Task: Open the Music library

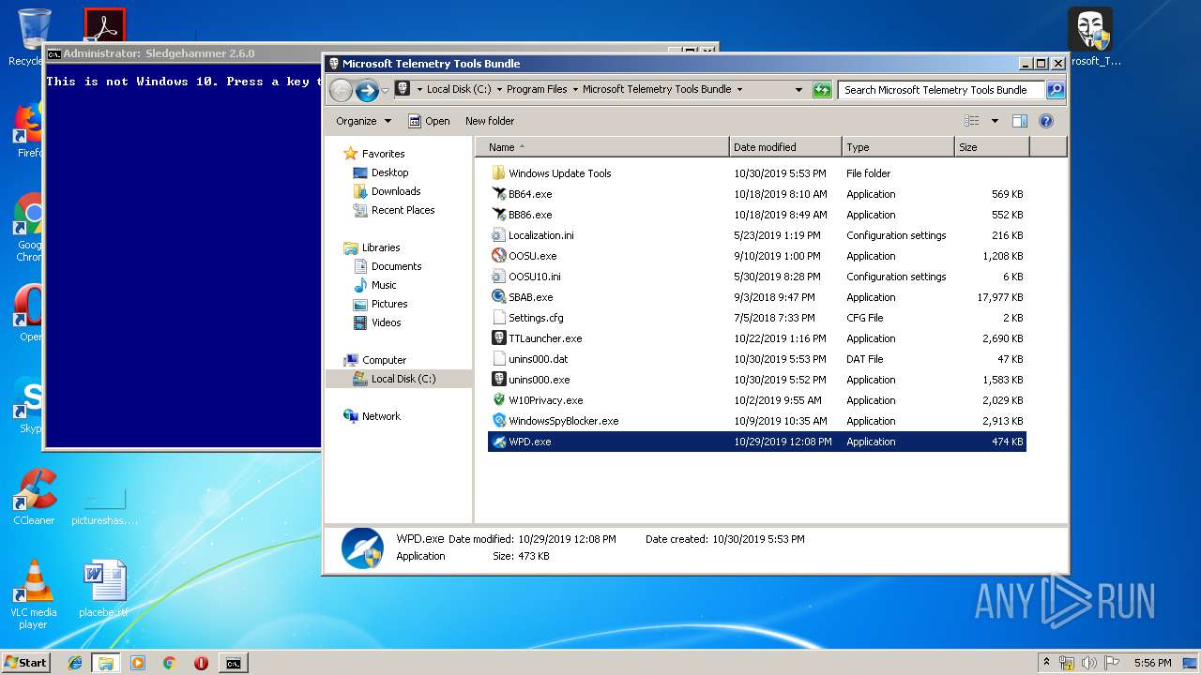Action: coord(384,285)
